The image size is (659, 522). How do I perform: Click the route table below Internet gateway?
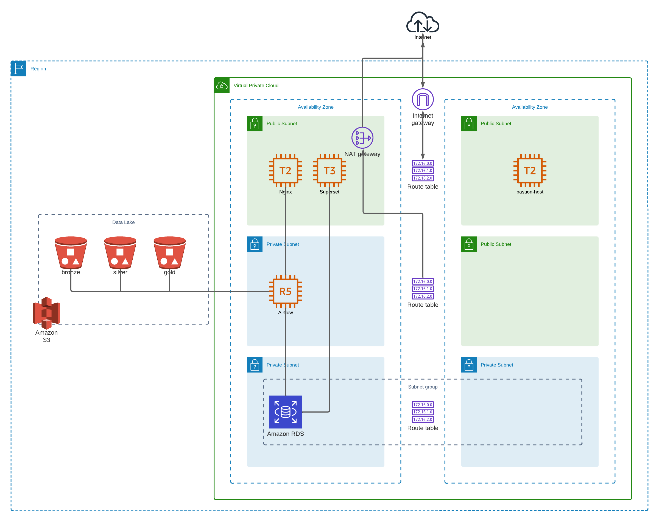coord(422,171)
